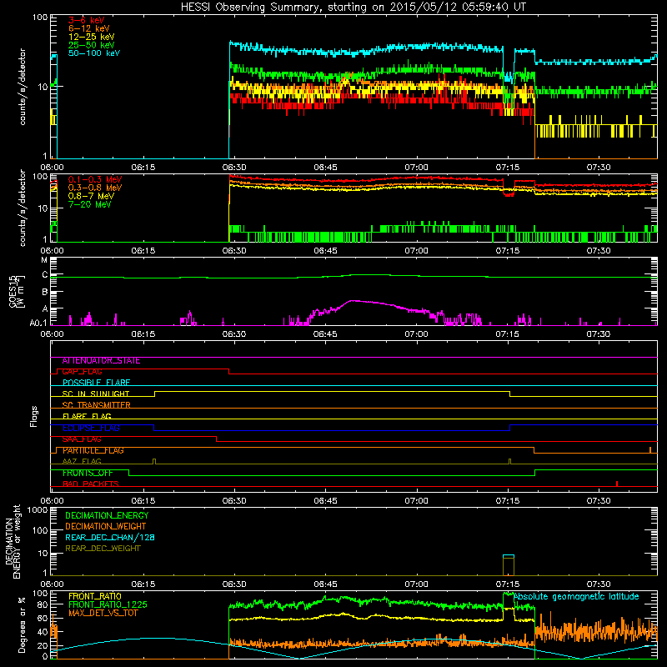Select the ATTENUATOR_STATE flag label
The width and height of the screenshot is (667, 667).
click(x=101, y=361)
